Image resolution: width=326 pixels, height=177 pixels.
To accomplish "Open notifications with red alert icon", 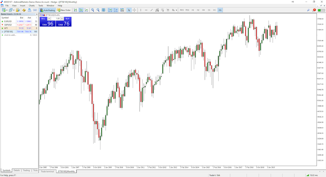I will (x=314, y=10).
